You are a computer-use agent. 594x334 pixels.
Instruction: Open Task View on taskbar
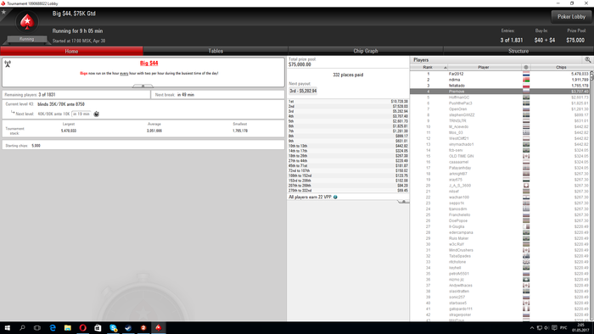pyautogui.click(x=37, y=327)
